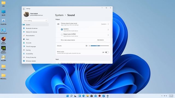Mute using the Volume speaker icon
Screen dimensions: 175x98
(x=86, y=46)
